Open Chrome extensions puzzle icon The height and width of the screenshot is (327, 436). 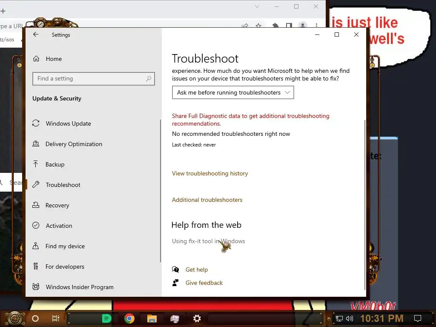(275, 26)
